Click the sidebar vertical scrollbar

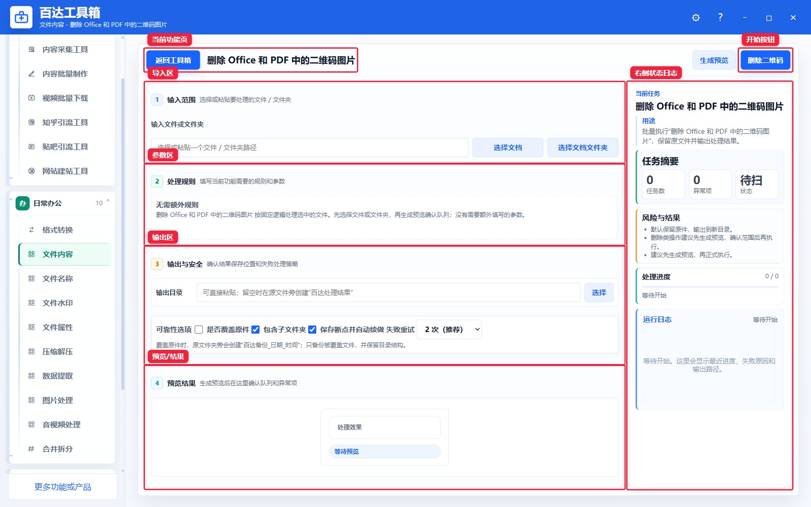point(123,233)
